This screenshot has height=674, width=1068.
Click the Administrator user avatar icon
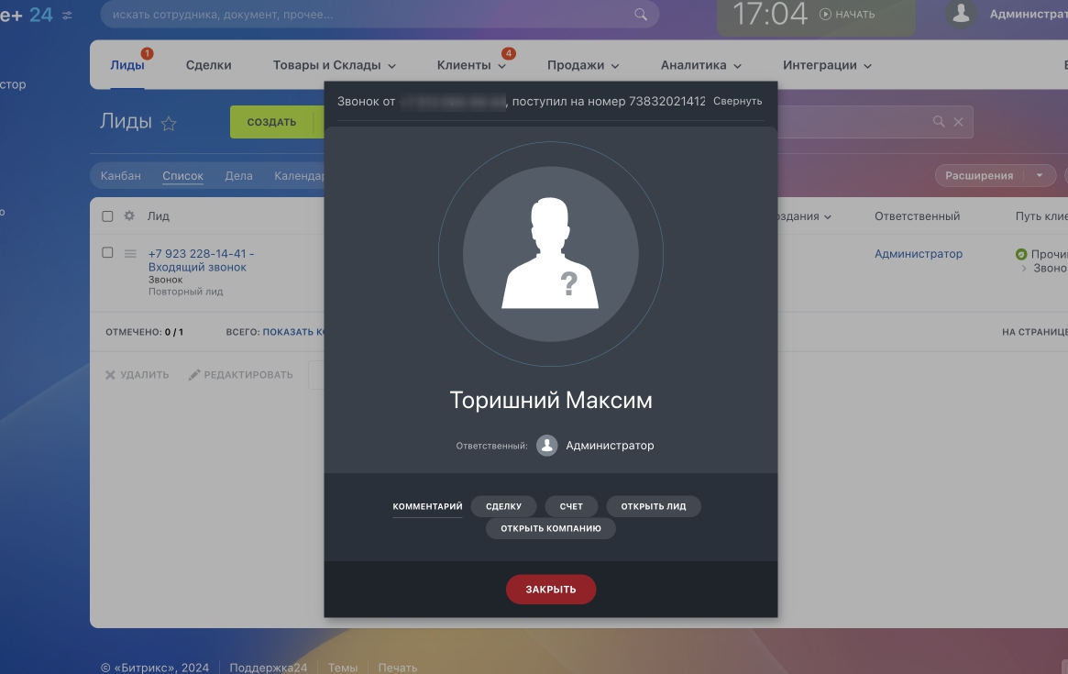pos(961,14)
